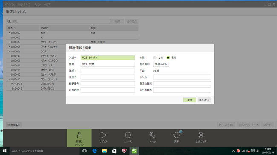Click the search magnifier icon

click(9, 21)
